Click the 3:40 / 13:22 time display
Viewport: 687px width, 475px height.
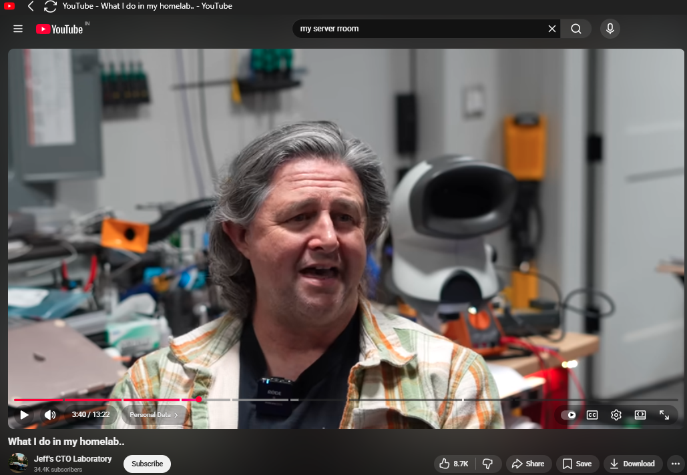click(91, 414)
